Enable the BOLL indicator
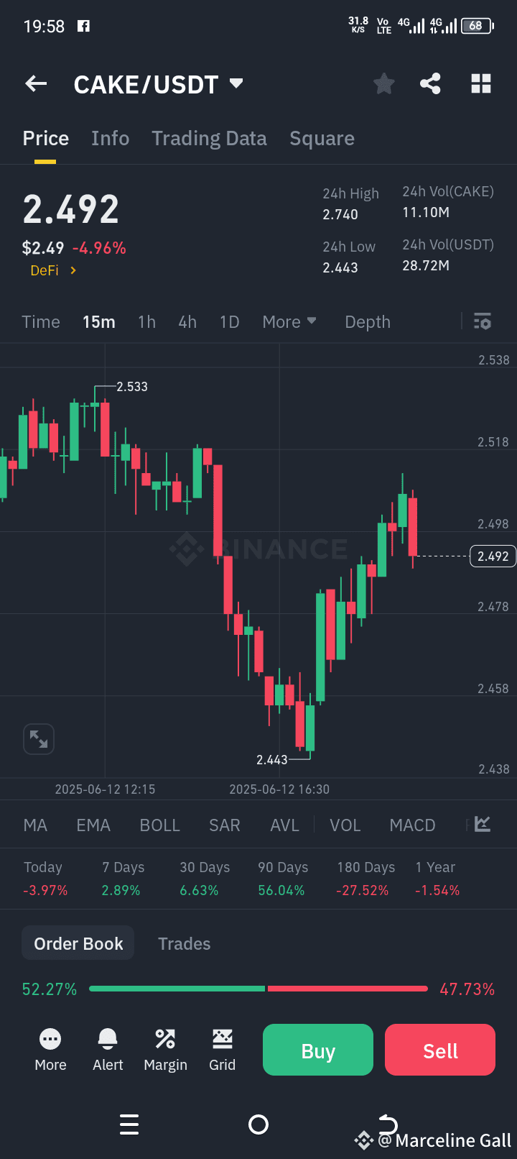Screen dimensions: 517x1159 click(x=159, y=825)
